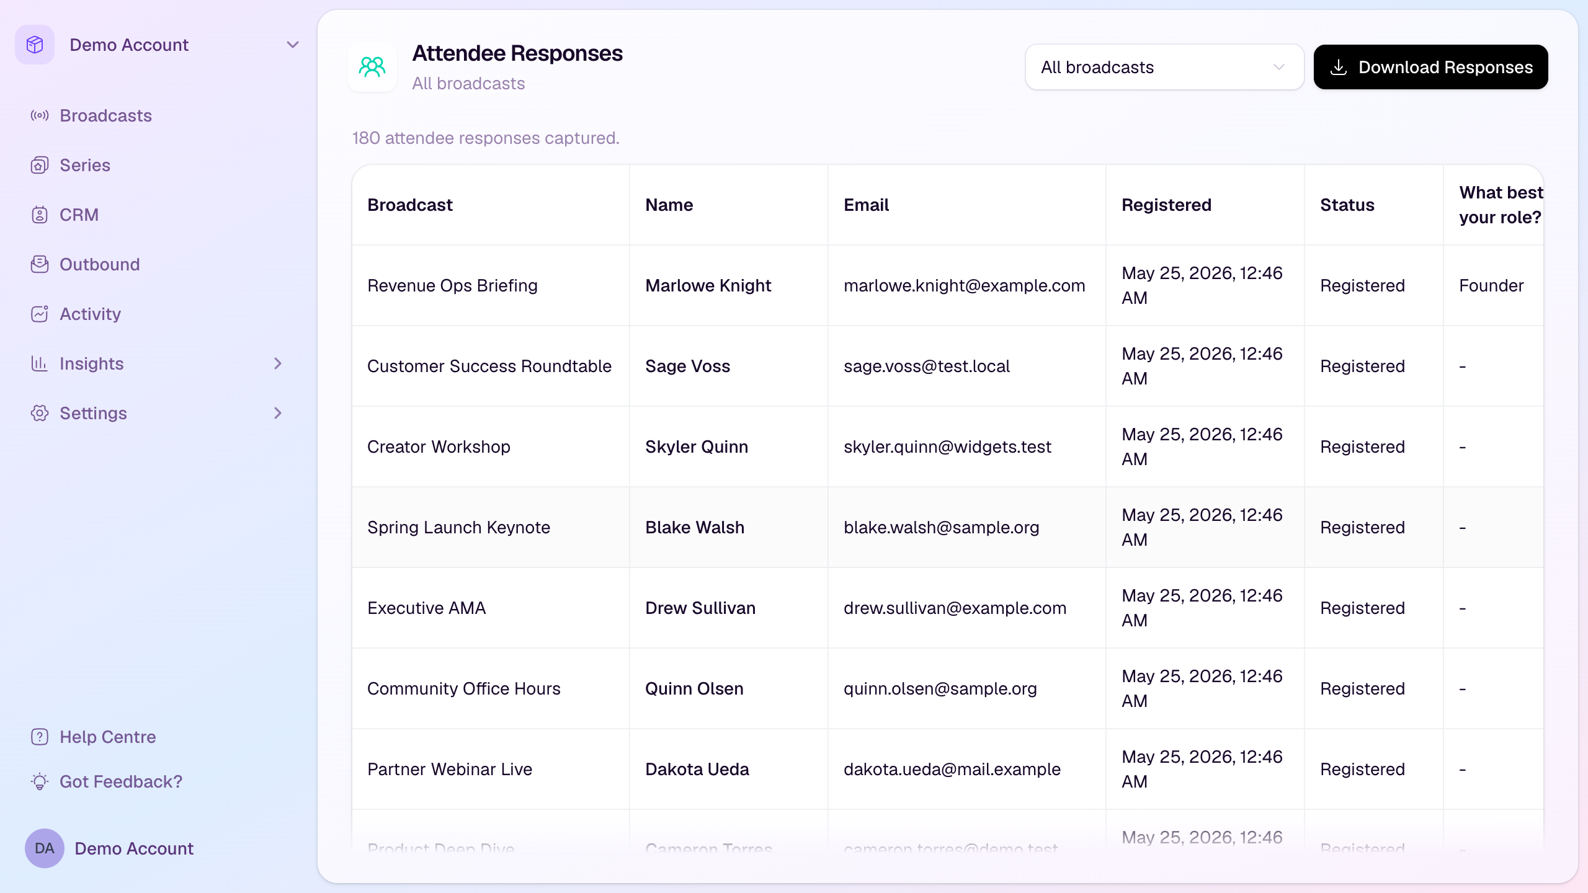Click sage.voss@test.local email
Screen dimensions: 1588x893
pos(927,366)
